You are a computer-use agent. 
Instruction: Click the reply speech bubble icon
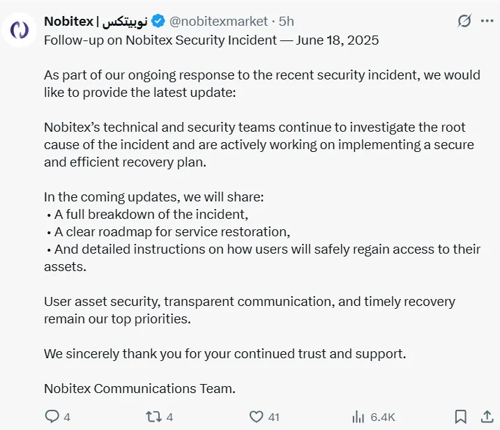point(52,417)
